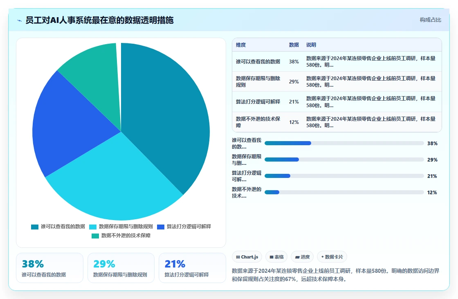Click the 维度 column header

pos(241,45)
